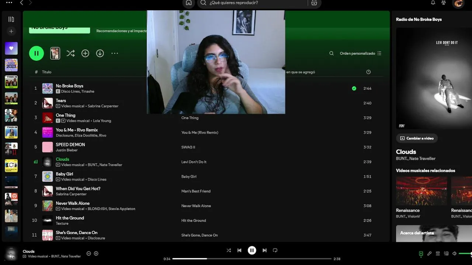
Task: Collapse Your Library sidebar icon
Action: [11, 19]
